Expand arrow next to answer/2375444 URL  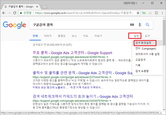tap(110, 77)
